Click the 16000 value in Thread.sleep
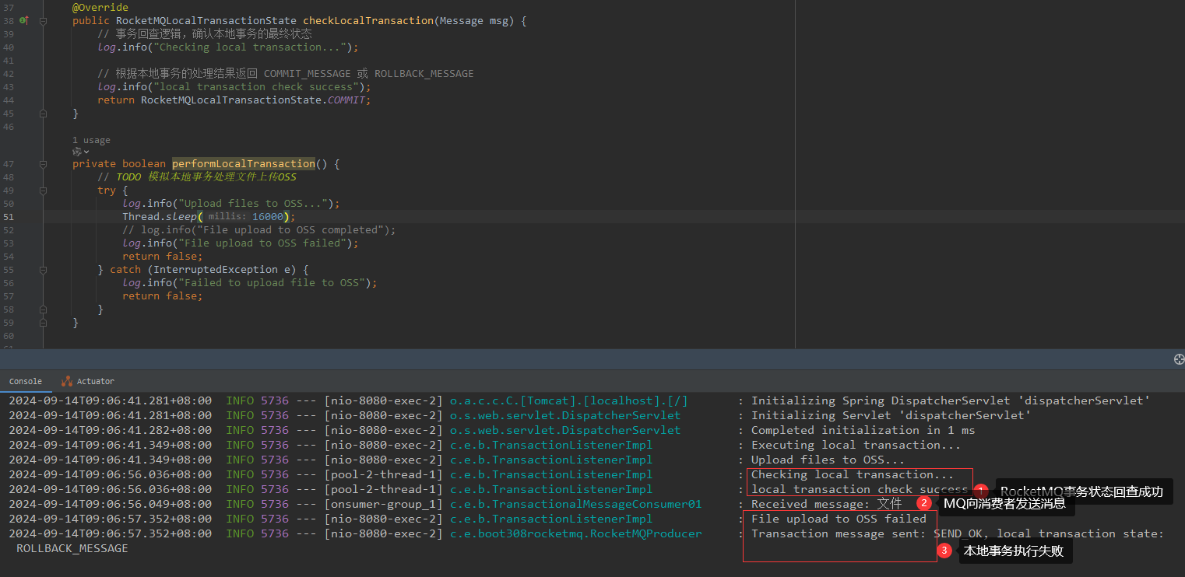 click(x=268, y=217)
